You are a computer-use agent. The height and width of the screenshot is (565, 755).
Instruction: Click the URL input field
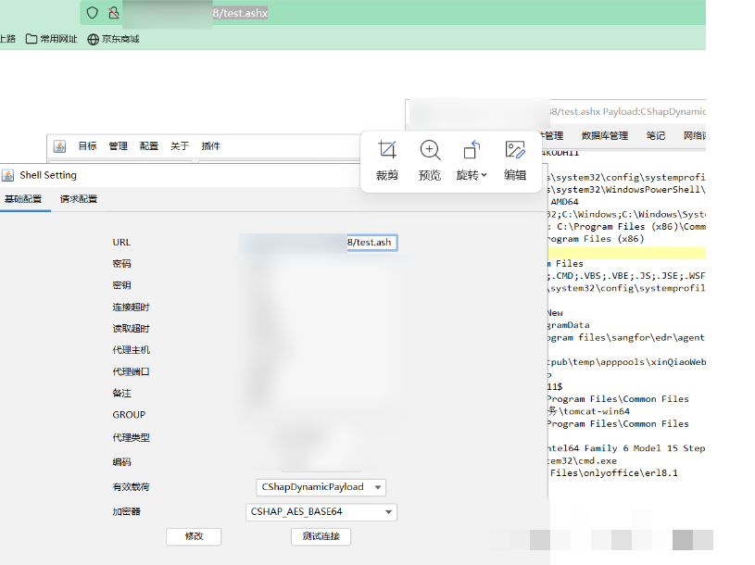click(318, 243)
